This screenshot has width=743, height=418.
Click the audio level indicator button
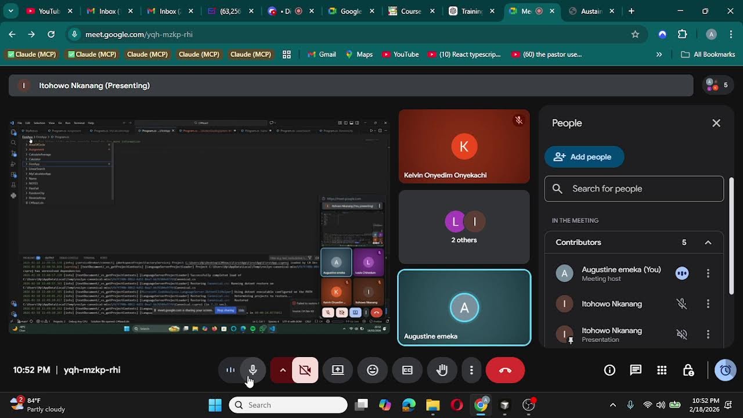[x=230, y=370]
